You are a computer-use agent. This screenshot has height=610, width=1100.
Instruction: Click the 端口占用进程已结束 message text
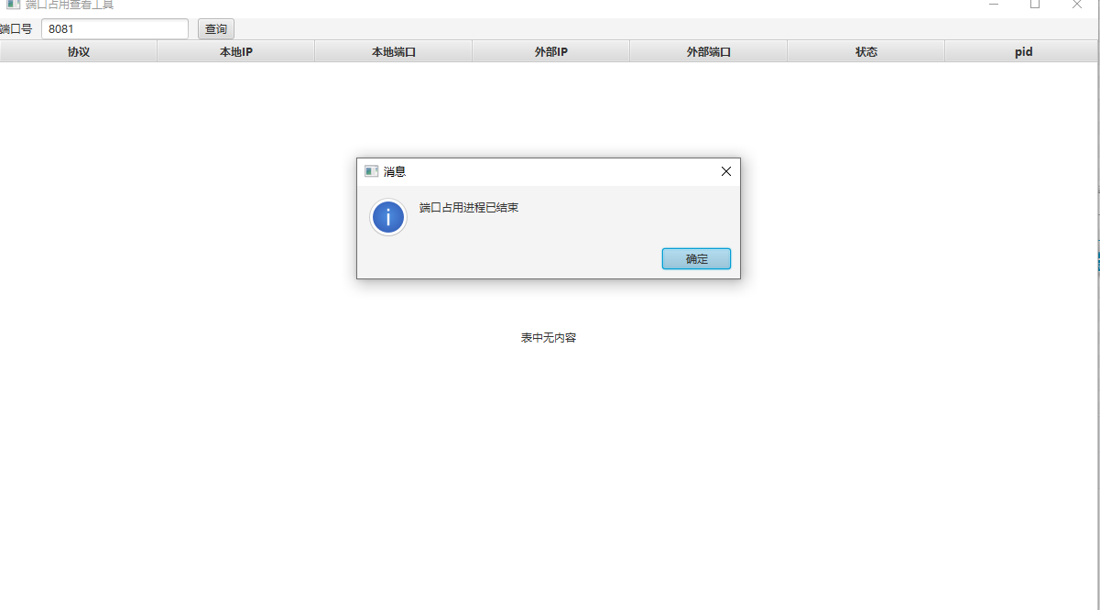(469, 208)
